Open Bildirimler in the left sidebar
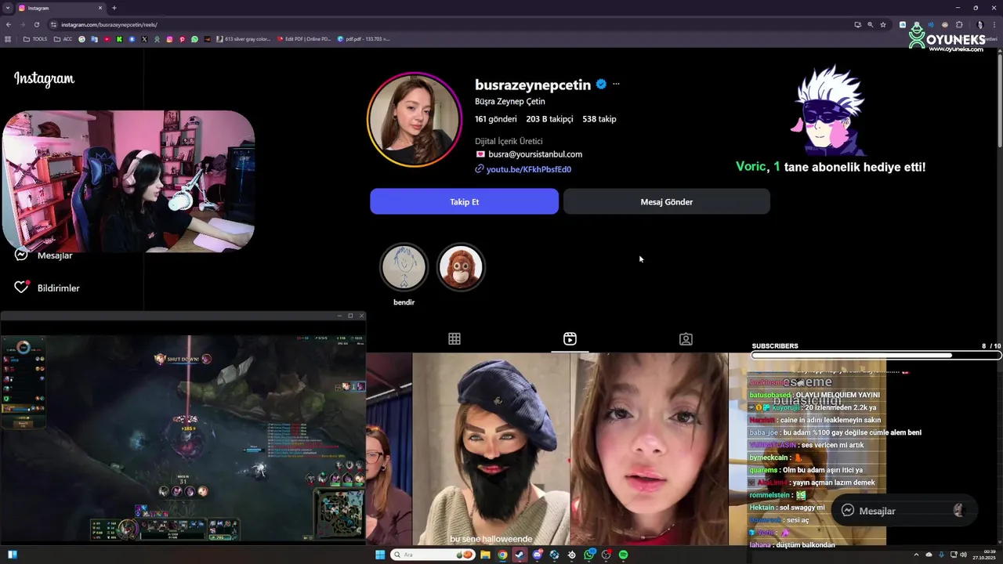This screenshot has width=1003, height=564. (47, 287)
